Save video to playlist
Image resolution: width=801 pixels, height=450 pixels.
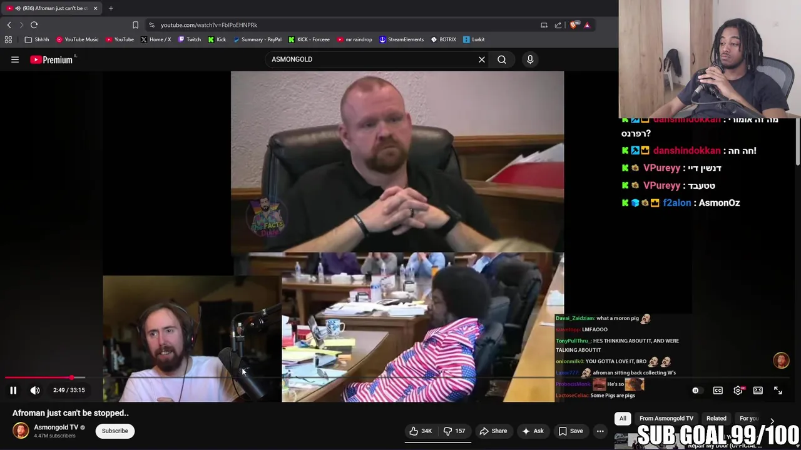570,431
